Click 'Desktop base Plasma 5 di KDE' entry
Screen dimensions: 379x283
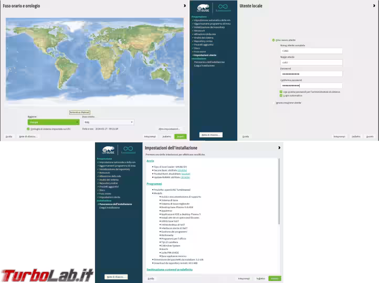pos(177,207)
